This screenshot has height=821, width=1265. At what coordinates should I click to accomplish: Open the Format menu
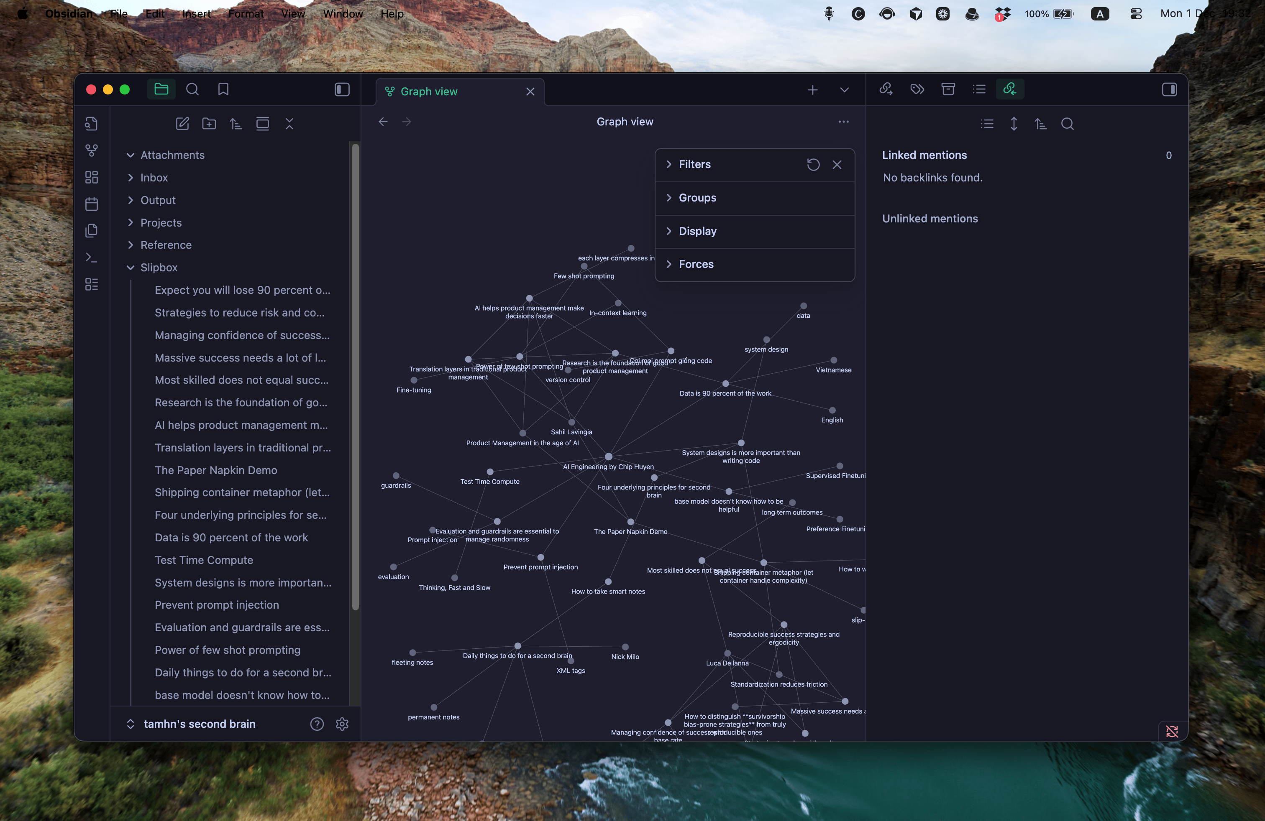click(246, 14)
